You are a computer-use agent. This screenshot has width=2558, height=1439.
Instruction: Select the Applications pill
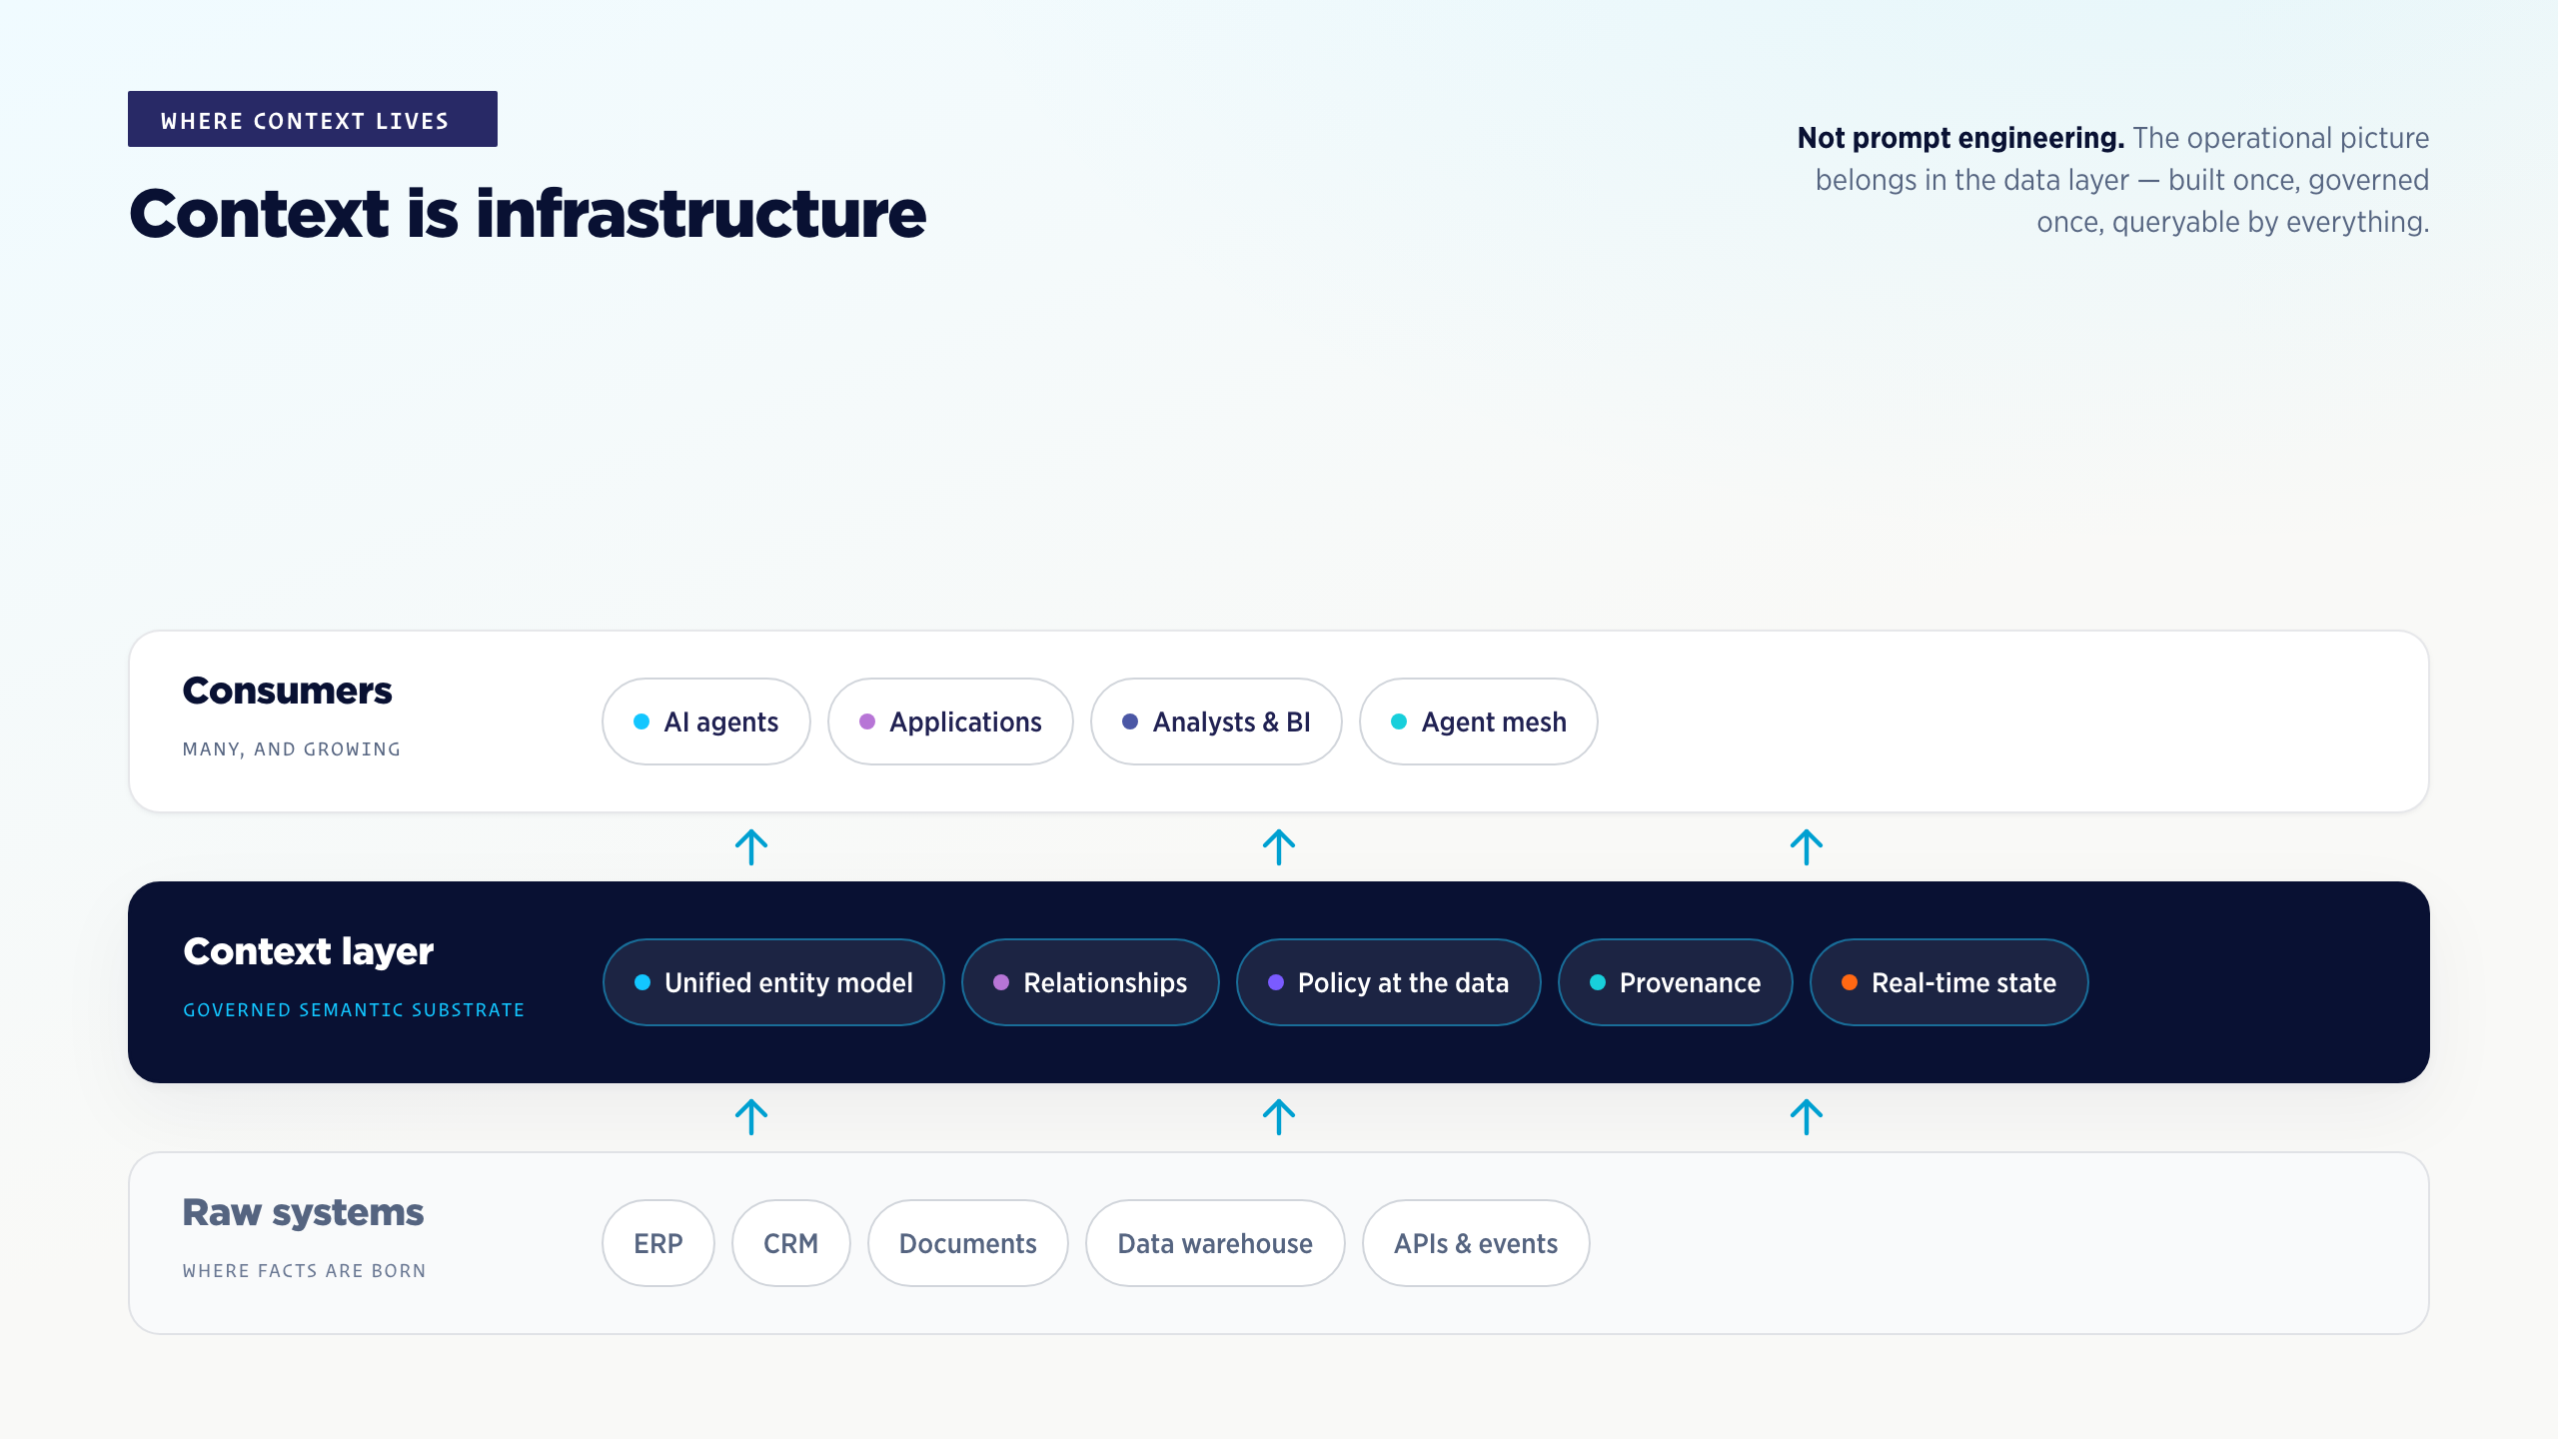pos(950,721)
